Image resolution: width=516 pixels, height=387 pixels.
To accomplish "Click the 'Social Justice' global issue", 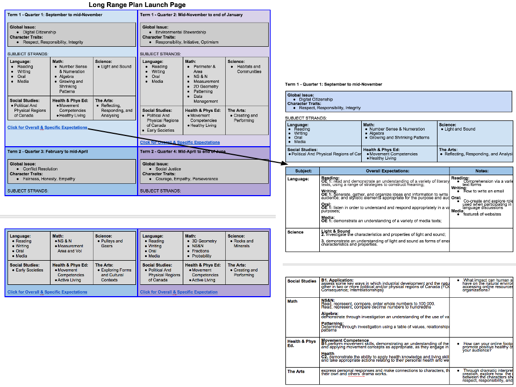I will click(168, 169).
